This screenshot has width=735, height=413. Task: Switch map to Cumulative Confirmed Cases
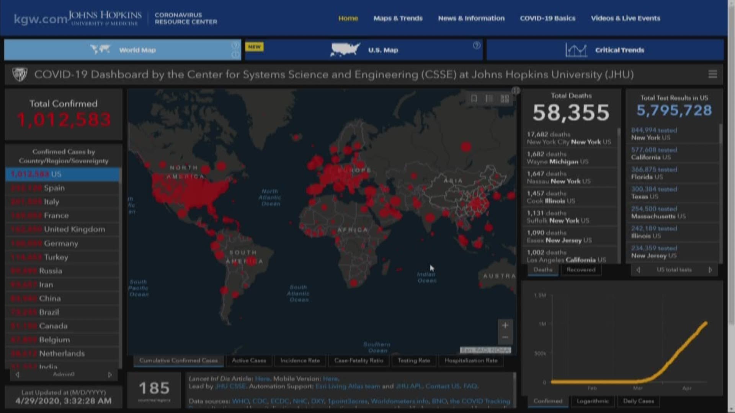pos(178,361)
